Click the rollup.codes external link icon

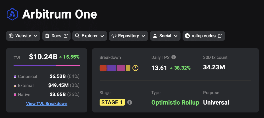point(220,36)
